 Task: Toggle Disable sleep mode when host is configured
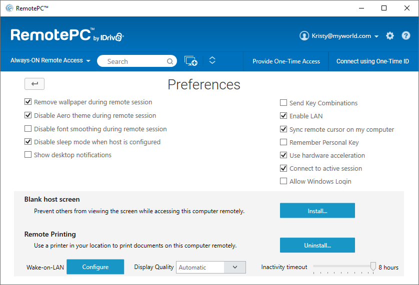28,142
